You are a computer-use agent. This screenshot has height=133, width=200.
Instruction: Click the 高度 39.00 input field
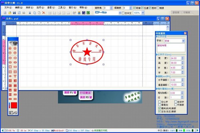pos(175,63)
